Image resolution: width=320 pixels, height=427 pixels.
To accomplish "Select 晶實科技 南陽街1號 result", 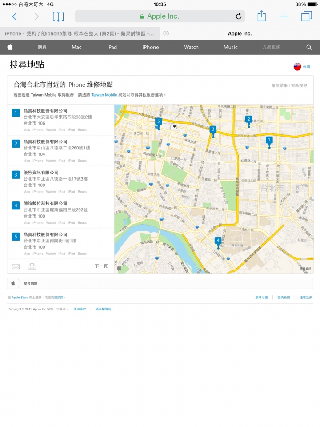I will 60,244.
